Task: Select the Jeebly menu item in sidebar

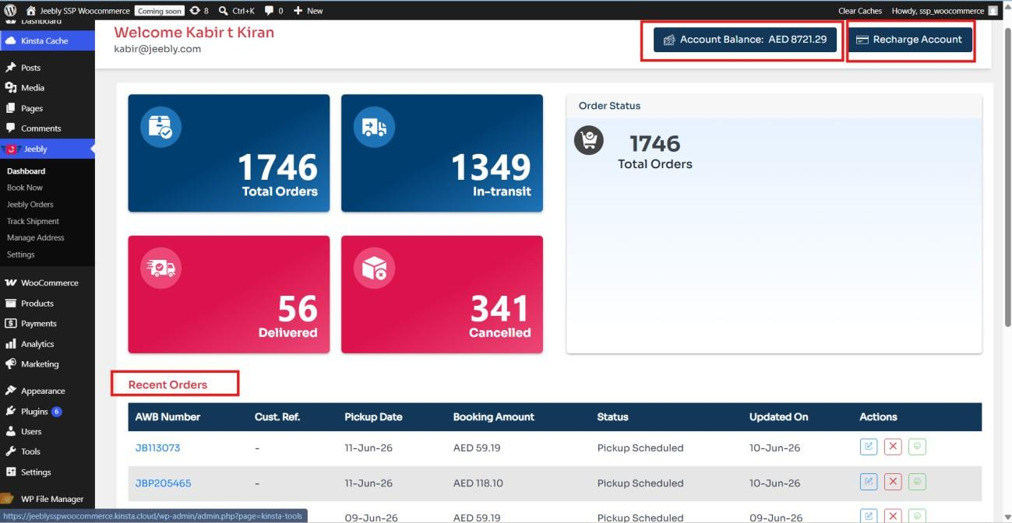Action: tap(47, 149)
